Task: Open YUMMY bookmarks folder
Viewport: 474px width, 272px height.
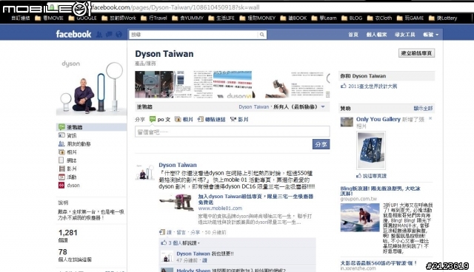Action: pyautogui.click(x=188, y=18)
